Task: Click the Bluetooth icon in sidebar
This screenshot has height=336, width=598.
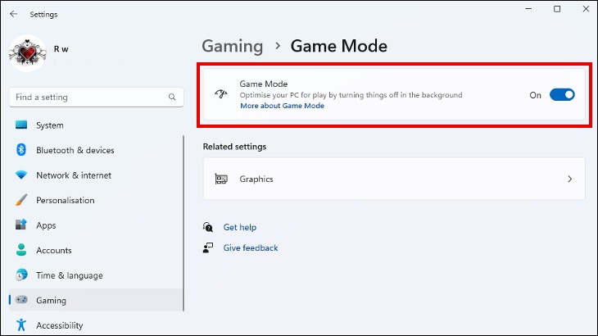Action: (21, 150)
